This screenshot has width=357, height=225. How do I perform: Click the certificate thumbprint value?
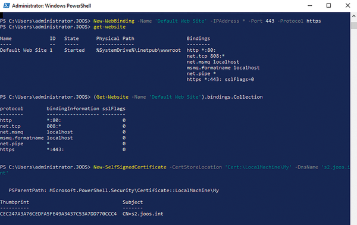[x=58, y=214]
